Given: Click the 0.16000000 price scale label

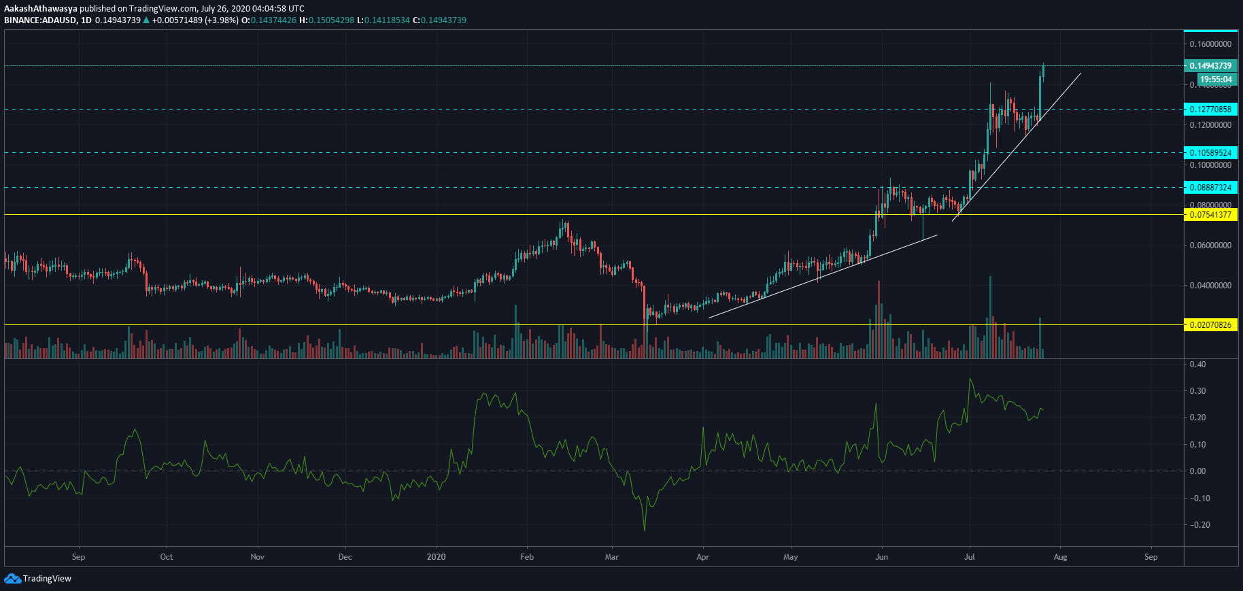Looking at the screenshot, I should (1210, 44).
